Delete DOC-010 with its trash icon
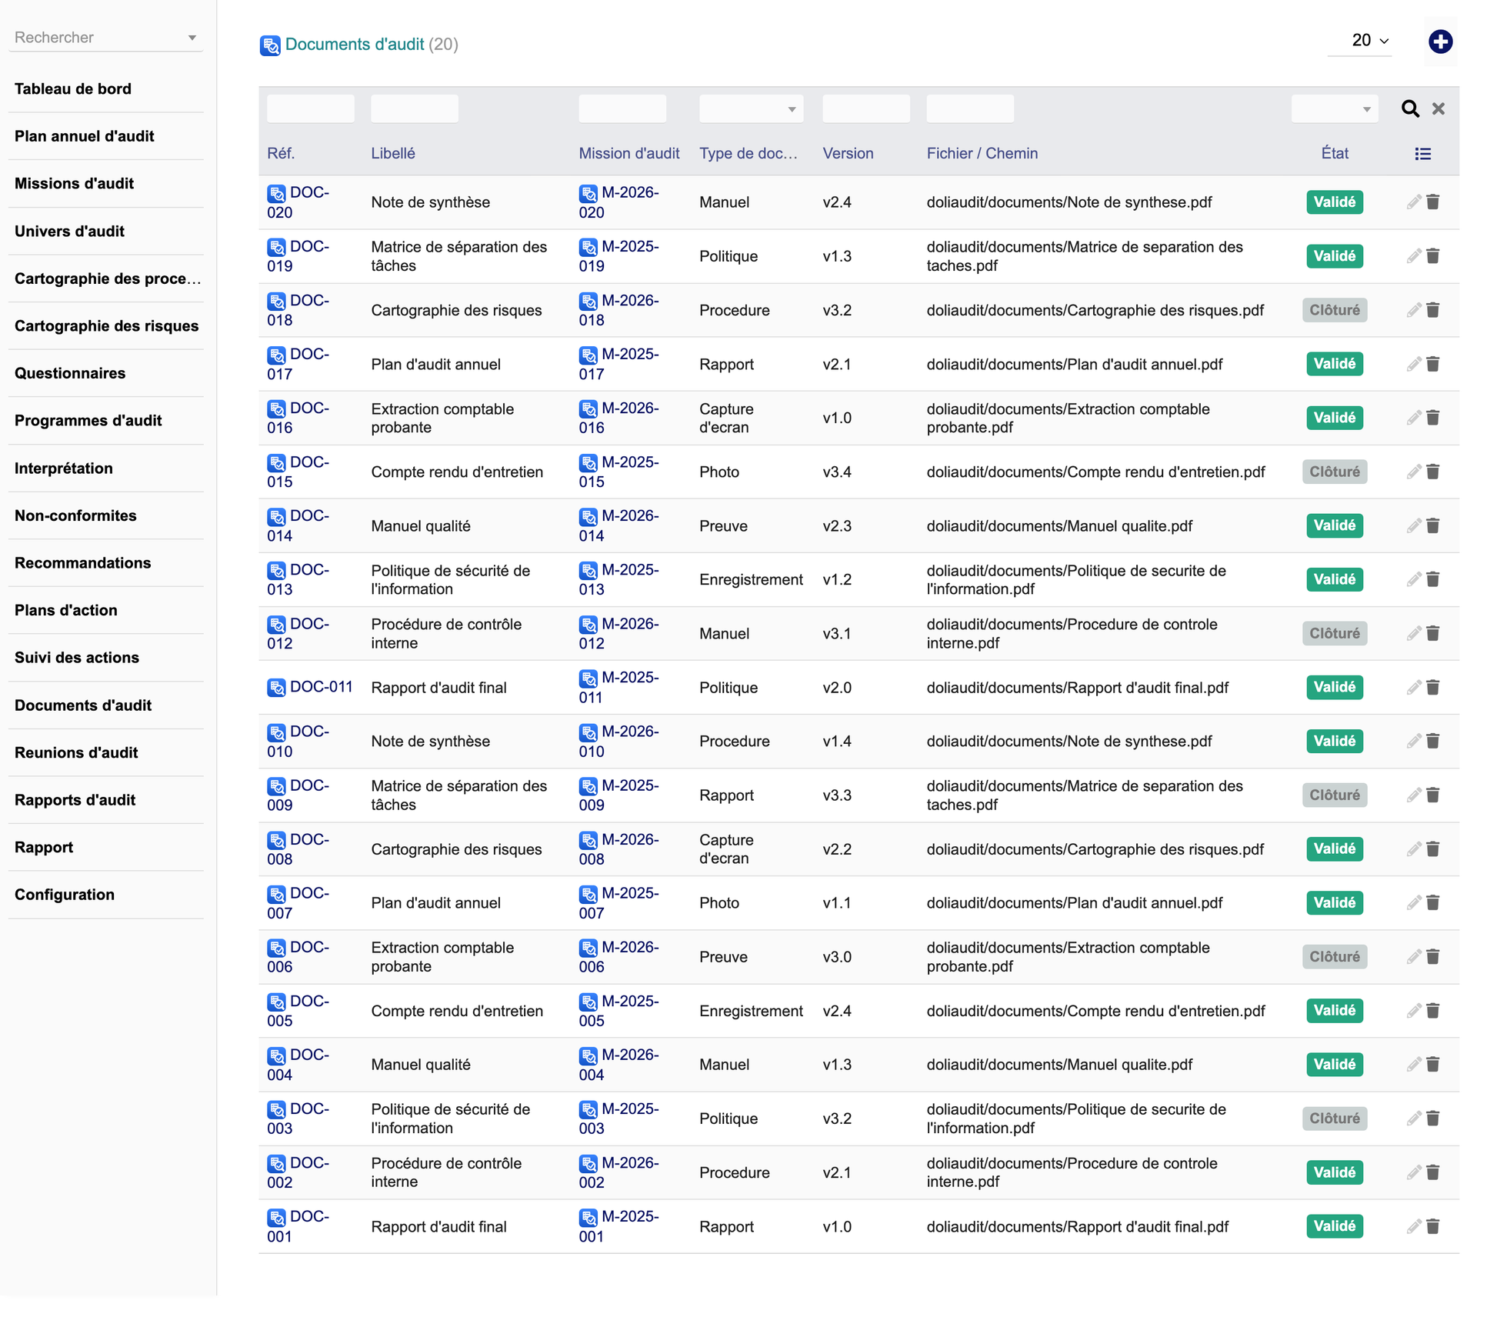 1432,741
